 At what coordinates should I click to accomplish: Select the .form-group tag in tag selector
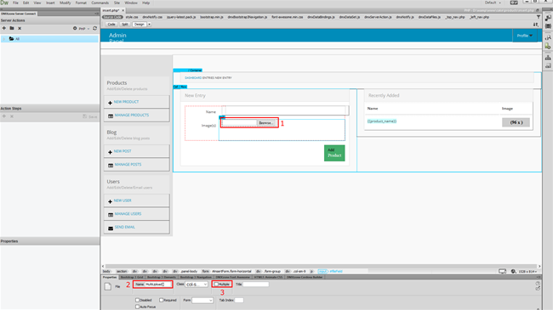(x=272, y=271)
